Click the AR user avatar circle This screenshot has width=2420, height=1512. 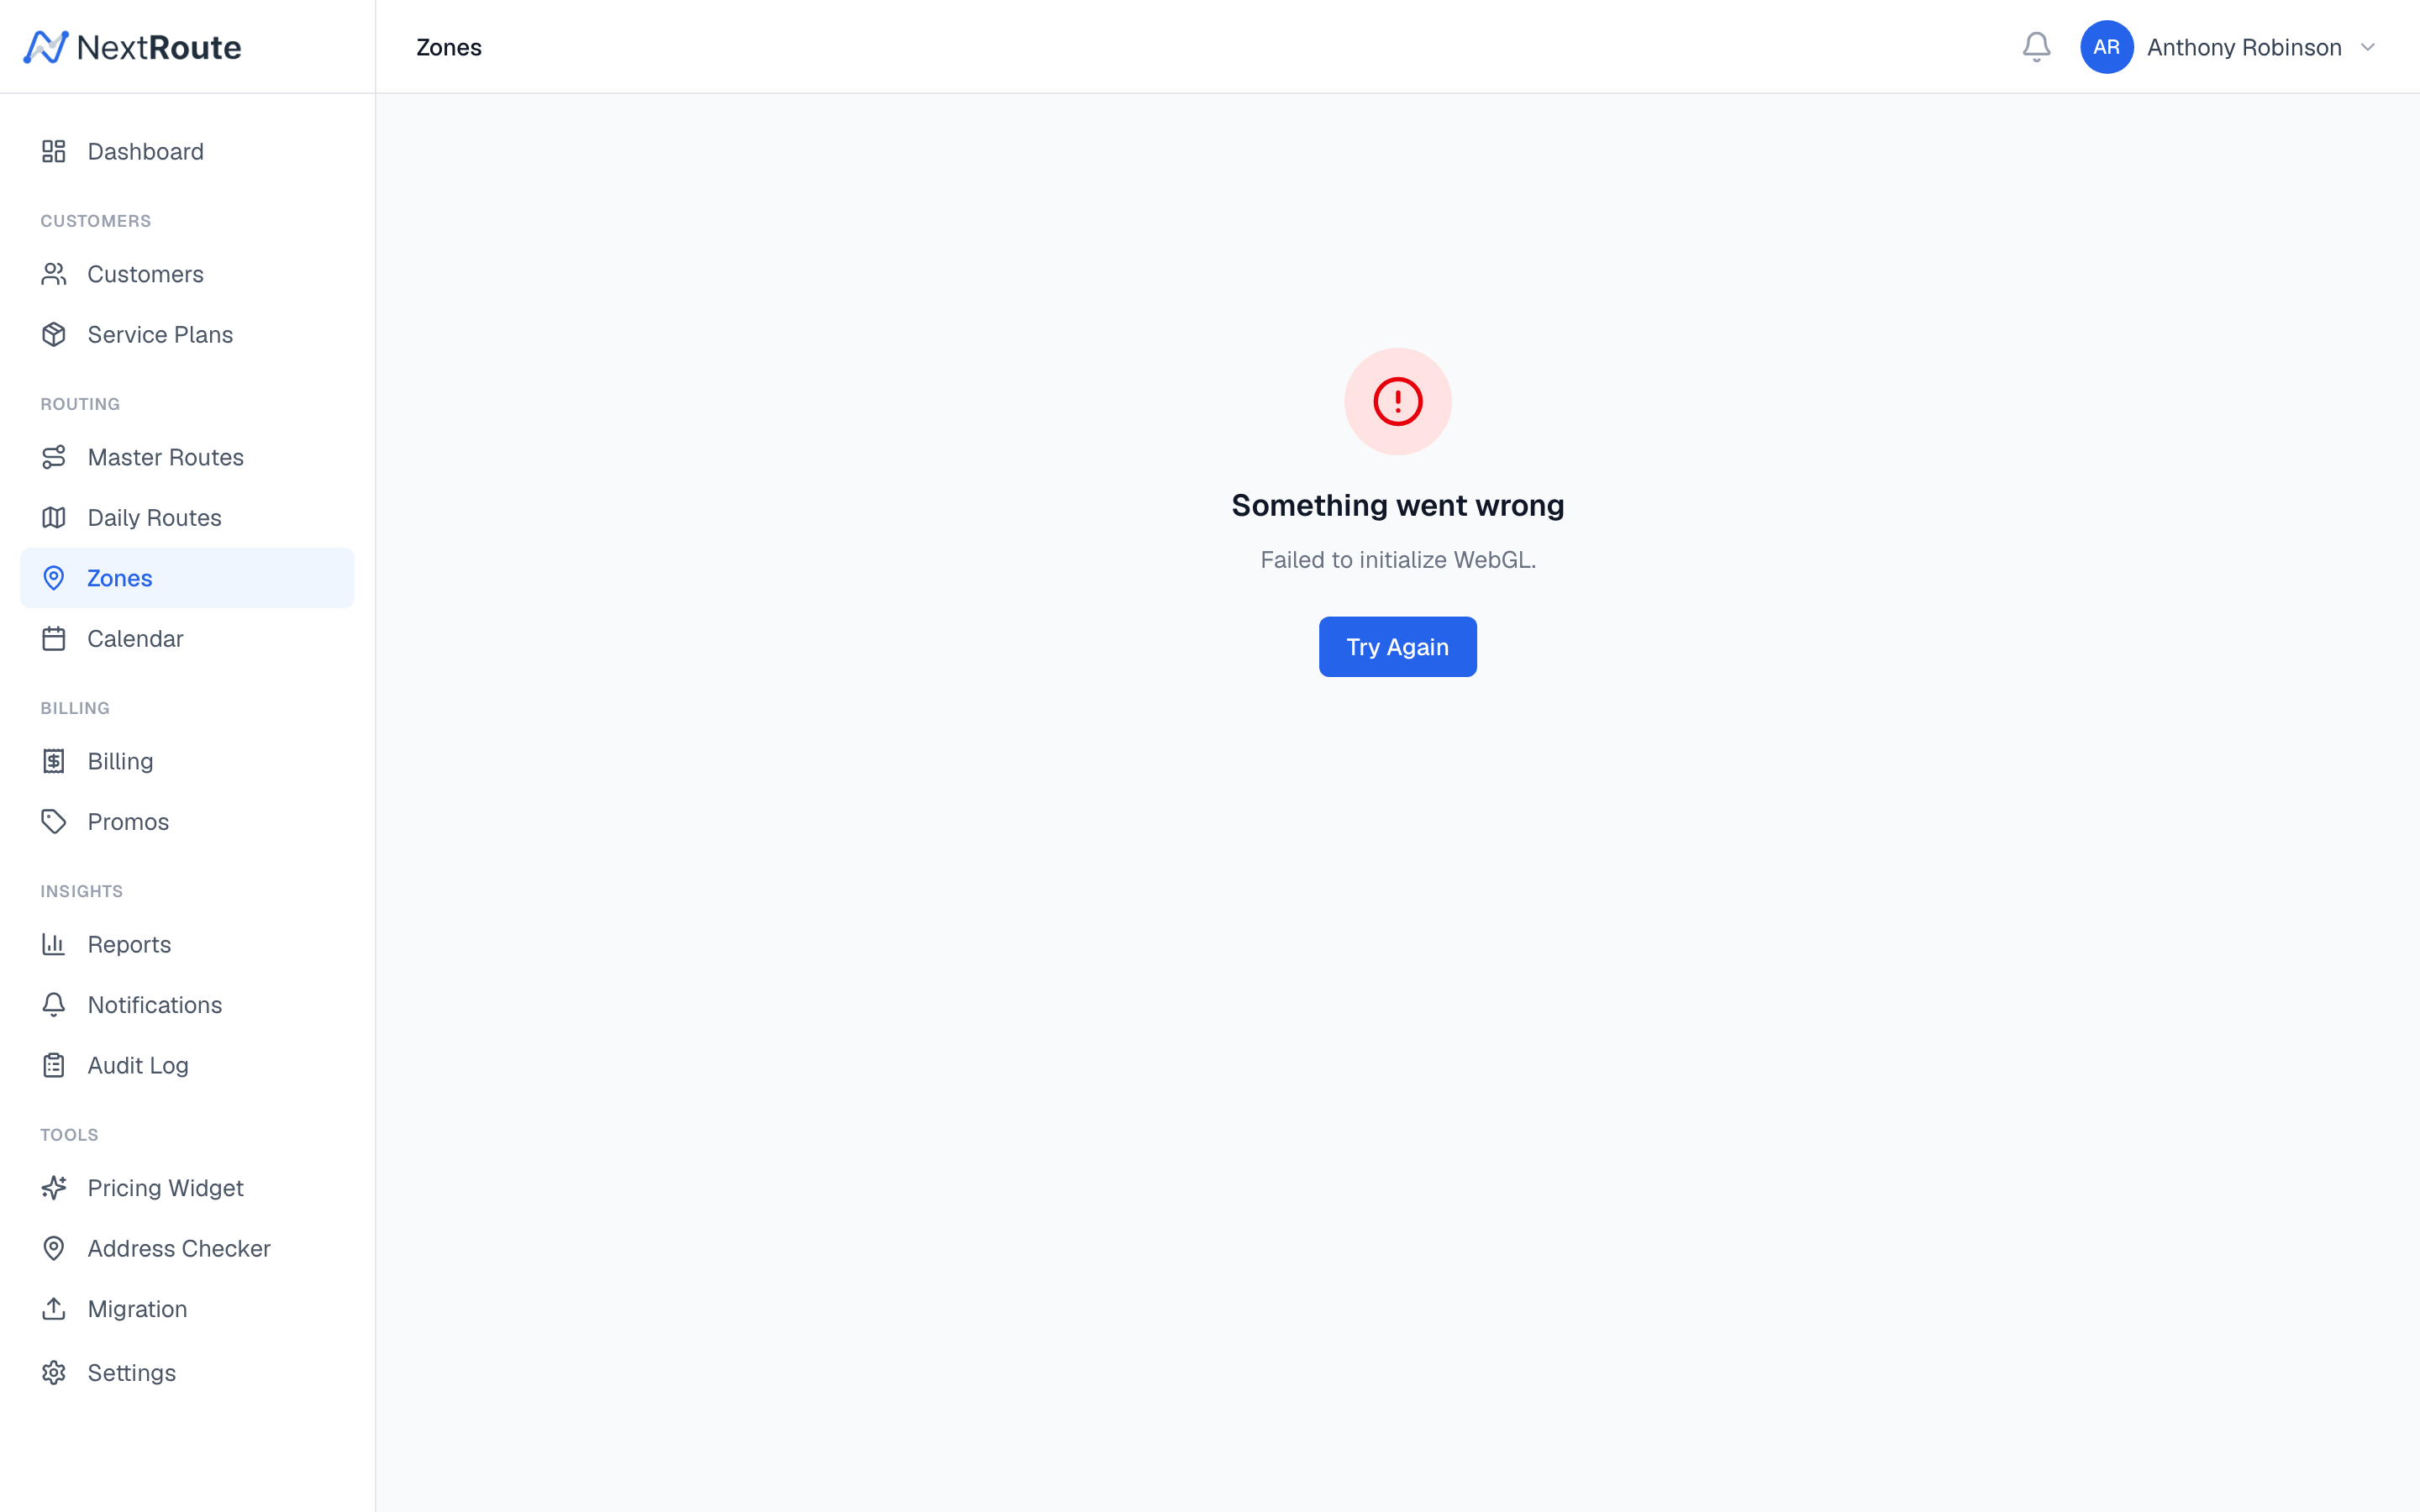coord(2106,47)
